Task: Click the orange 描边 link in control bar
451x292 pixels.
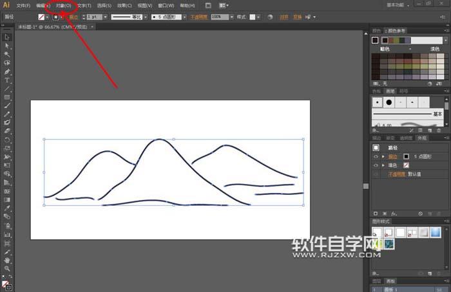Action: [73, 17]
